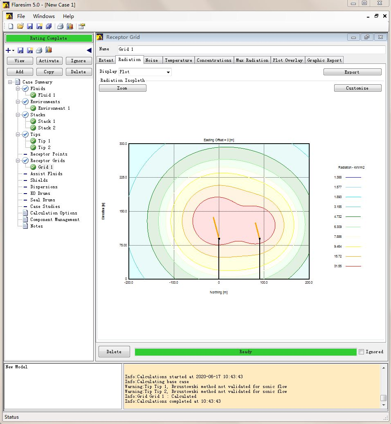Viewport: 391px width, 424px height.
Task: Click the green check icon beside Stack 2
Action: (x=33, y=128)
